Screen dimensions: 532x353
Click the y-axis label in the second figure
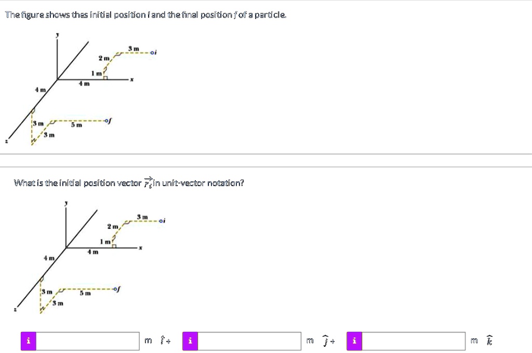tap(67, 202)
